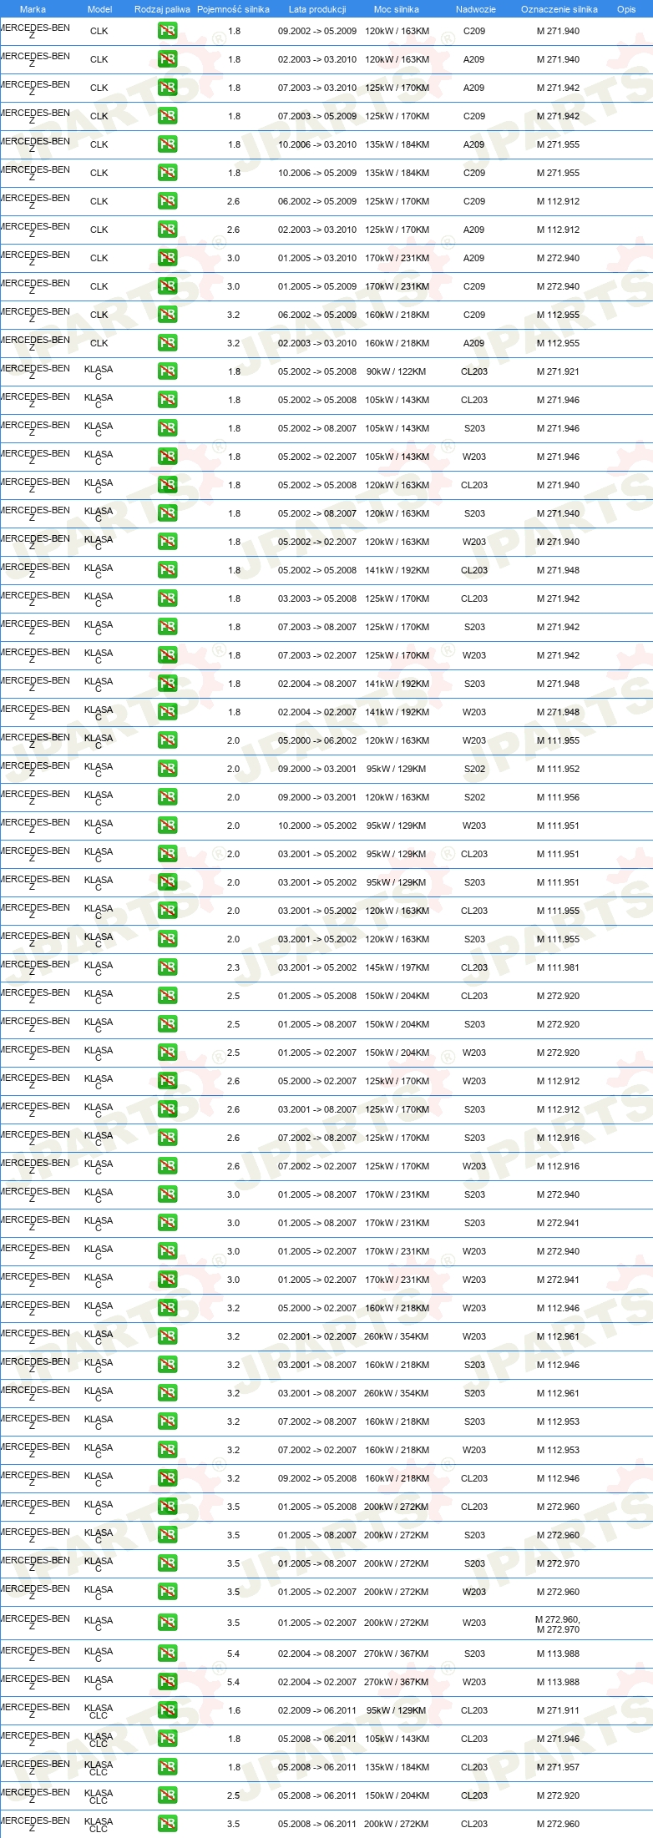Viewport: 653px width, 1838px height.
Task: Click the Moc silnika column header
Action: [397, 9]
